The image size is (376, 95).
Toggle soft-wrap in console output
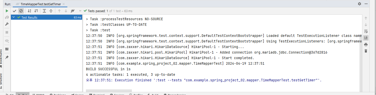pyautogui.click(x=366, y=31)
